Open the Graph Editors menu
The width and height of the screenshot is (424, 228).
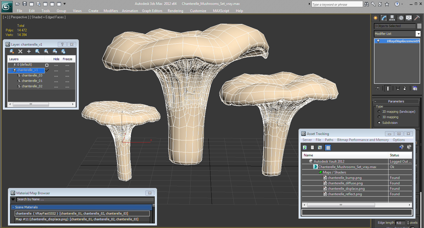(152, 11)
